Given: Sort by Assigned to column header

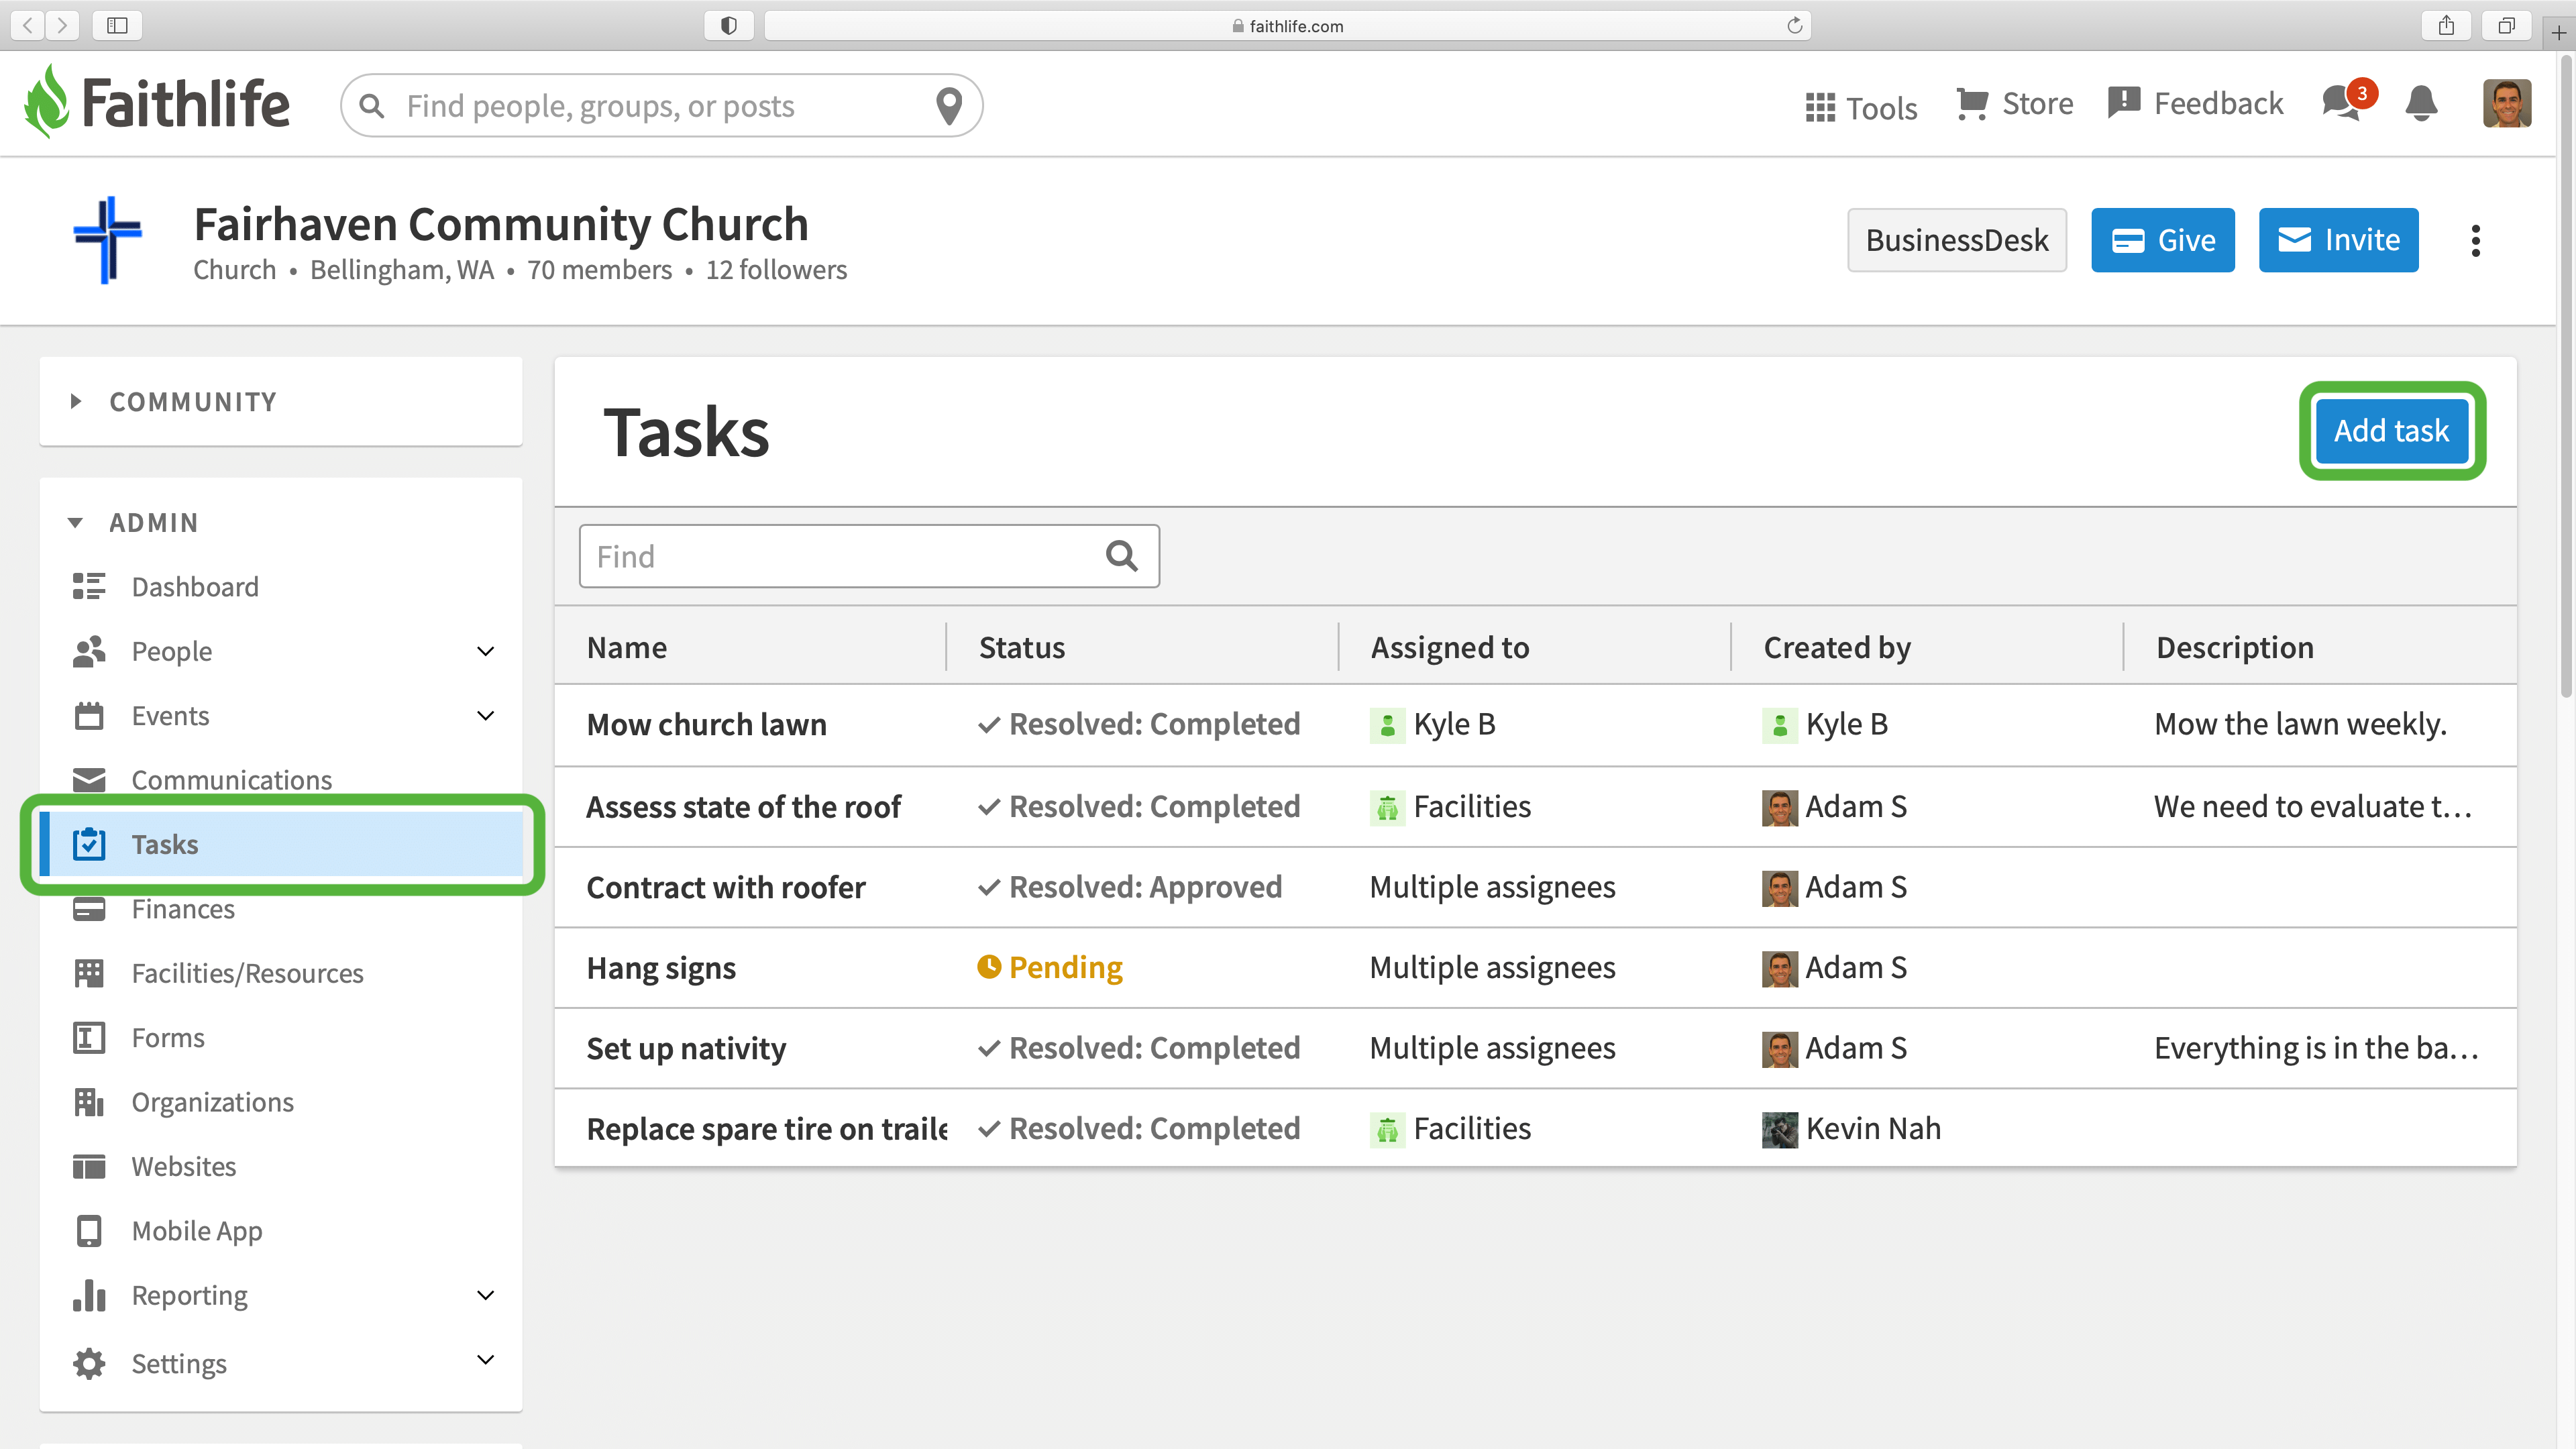Looking at the screenshot, I should point(1450,647).
